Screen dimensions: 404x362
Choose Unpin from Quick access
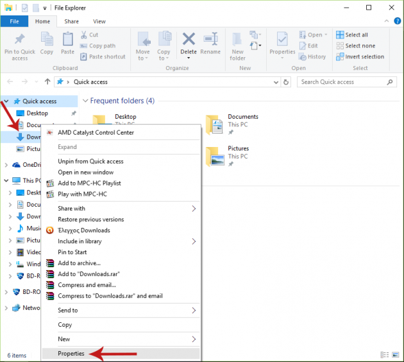[x=90, y=161]
